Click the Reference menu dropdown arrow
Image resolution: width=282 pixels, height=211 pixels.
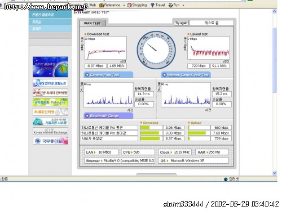[x=124, y=6]
